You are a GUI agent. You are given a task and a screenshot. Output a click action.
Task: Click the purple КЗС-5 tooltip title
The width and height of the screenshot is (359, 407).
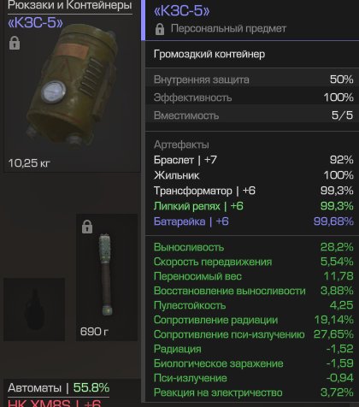pos(181,11)
